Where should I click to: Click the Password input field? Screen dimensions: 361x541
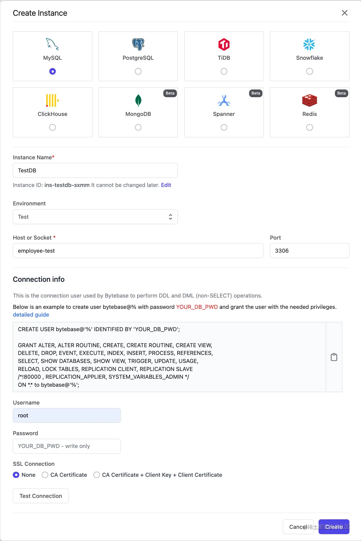click(x=66, y=446)
